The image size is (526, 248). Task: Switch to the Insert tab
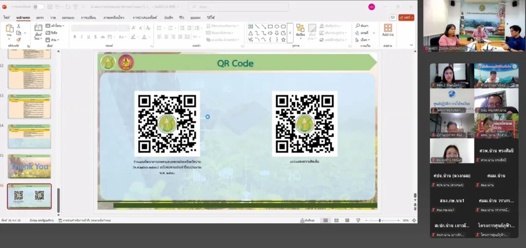(x=40, y=17)
